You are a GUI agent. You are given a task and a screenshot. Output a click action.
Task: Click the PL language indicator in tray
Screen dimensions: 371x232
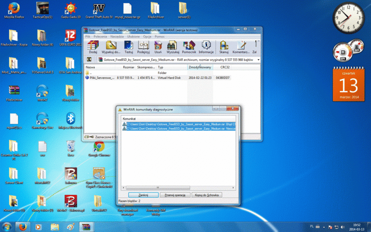click(x=312, y=226)
